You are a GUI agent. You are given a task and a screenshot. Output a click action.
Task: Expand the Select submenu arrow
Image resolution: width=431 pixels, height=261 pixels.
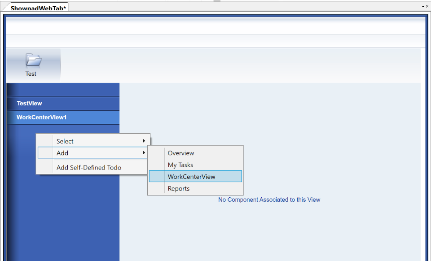(x=144, y=141)
